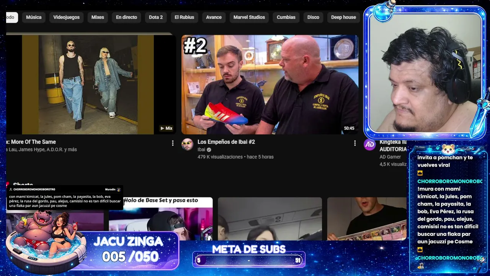Open the three-dot menu for More Of The Same mix
490x276 pixels.
pos(173,143)
